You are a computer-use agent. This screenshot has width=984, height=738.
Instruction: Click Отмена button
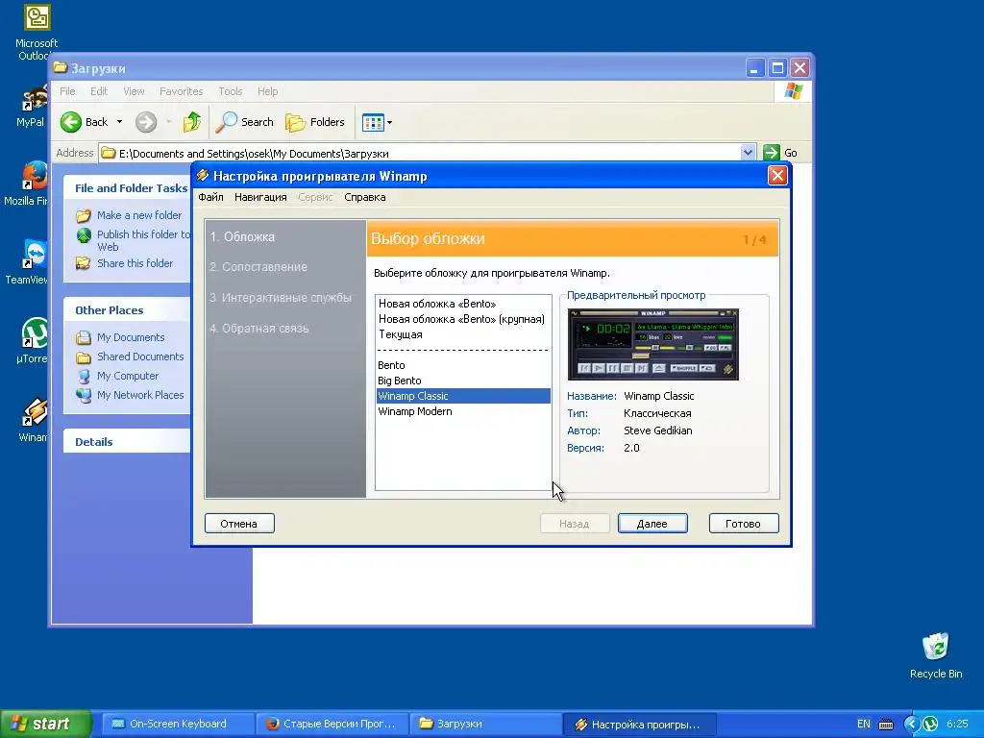(x=239, y=524)
